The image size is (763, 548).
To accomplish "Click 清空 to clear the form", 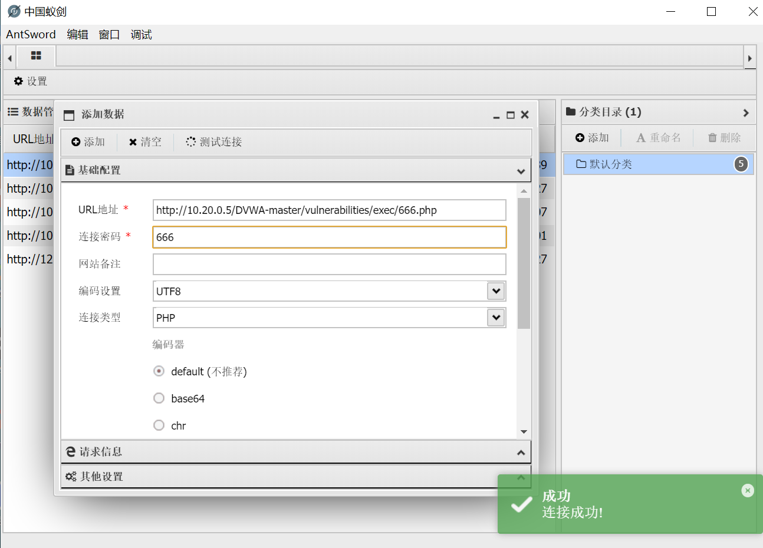I will pos(145,141).
